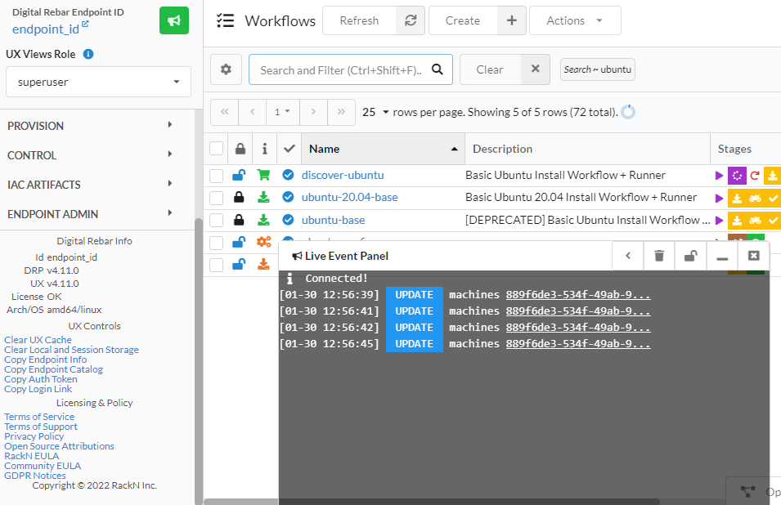
Task: Check the discover-ubuntu row checkbox
Action: 216,175
